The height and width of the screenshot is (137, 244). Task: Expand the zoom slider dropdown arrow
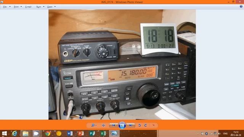click(x=96, y=125)
